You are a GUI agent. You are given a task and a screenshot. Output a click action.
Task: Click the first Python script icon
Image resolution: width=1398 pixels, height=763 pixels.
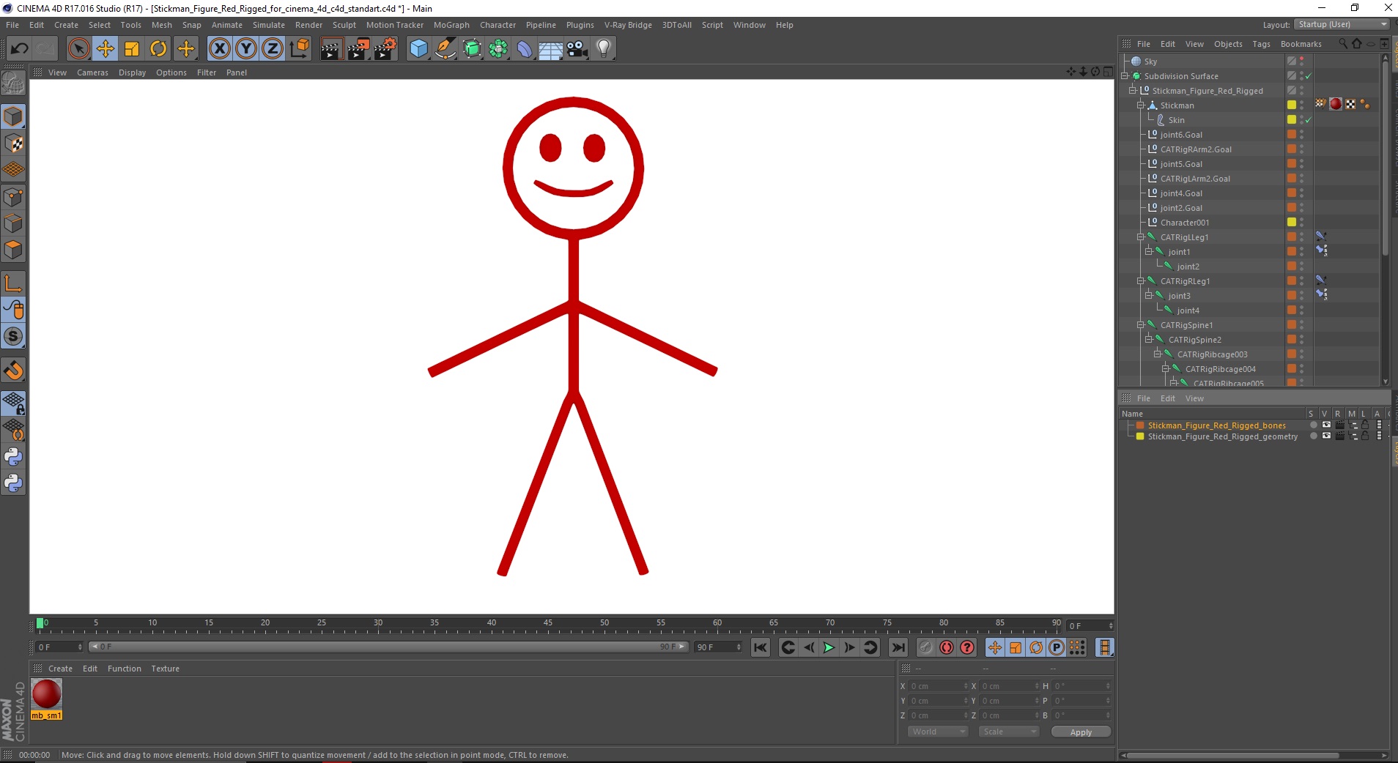tap(13, 457)
